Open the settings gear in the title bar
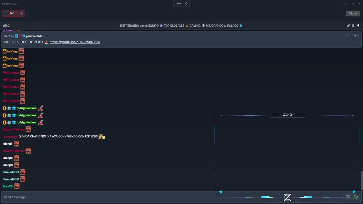Viewport: 363px width, 204px height. [186, 4]
